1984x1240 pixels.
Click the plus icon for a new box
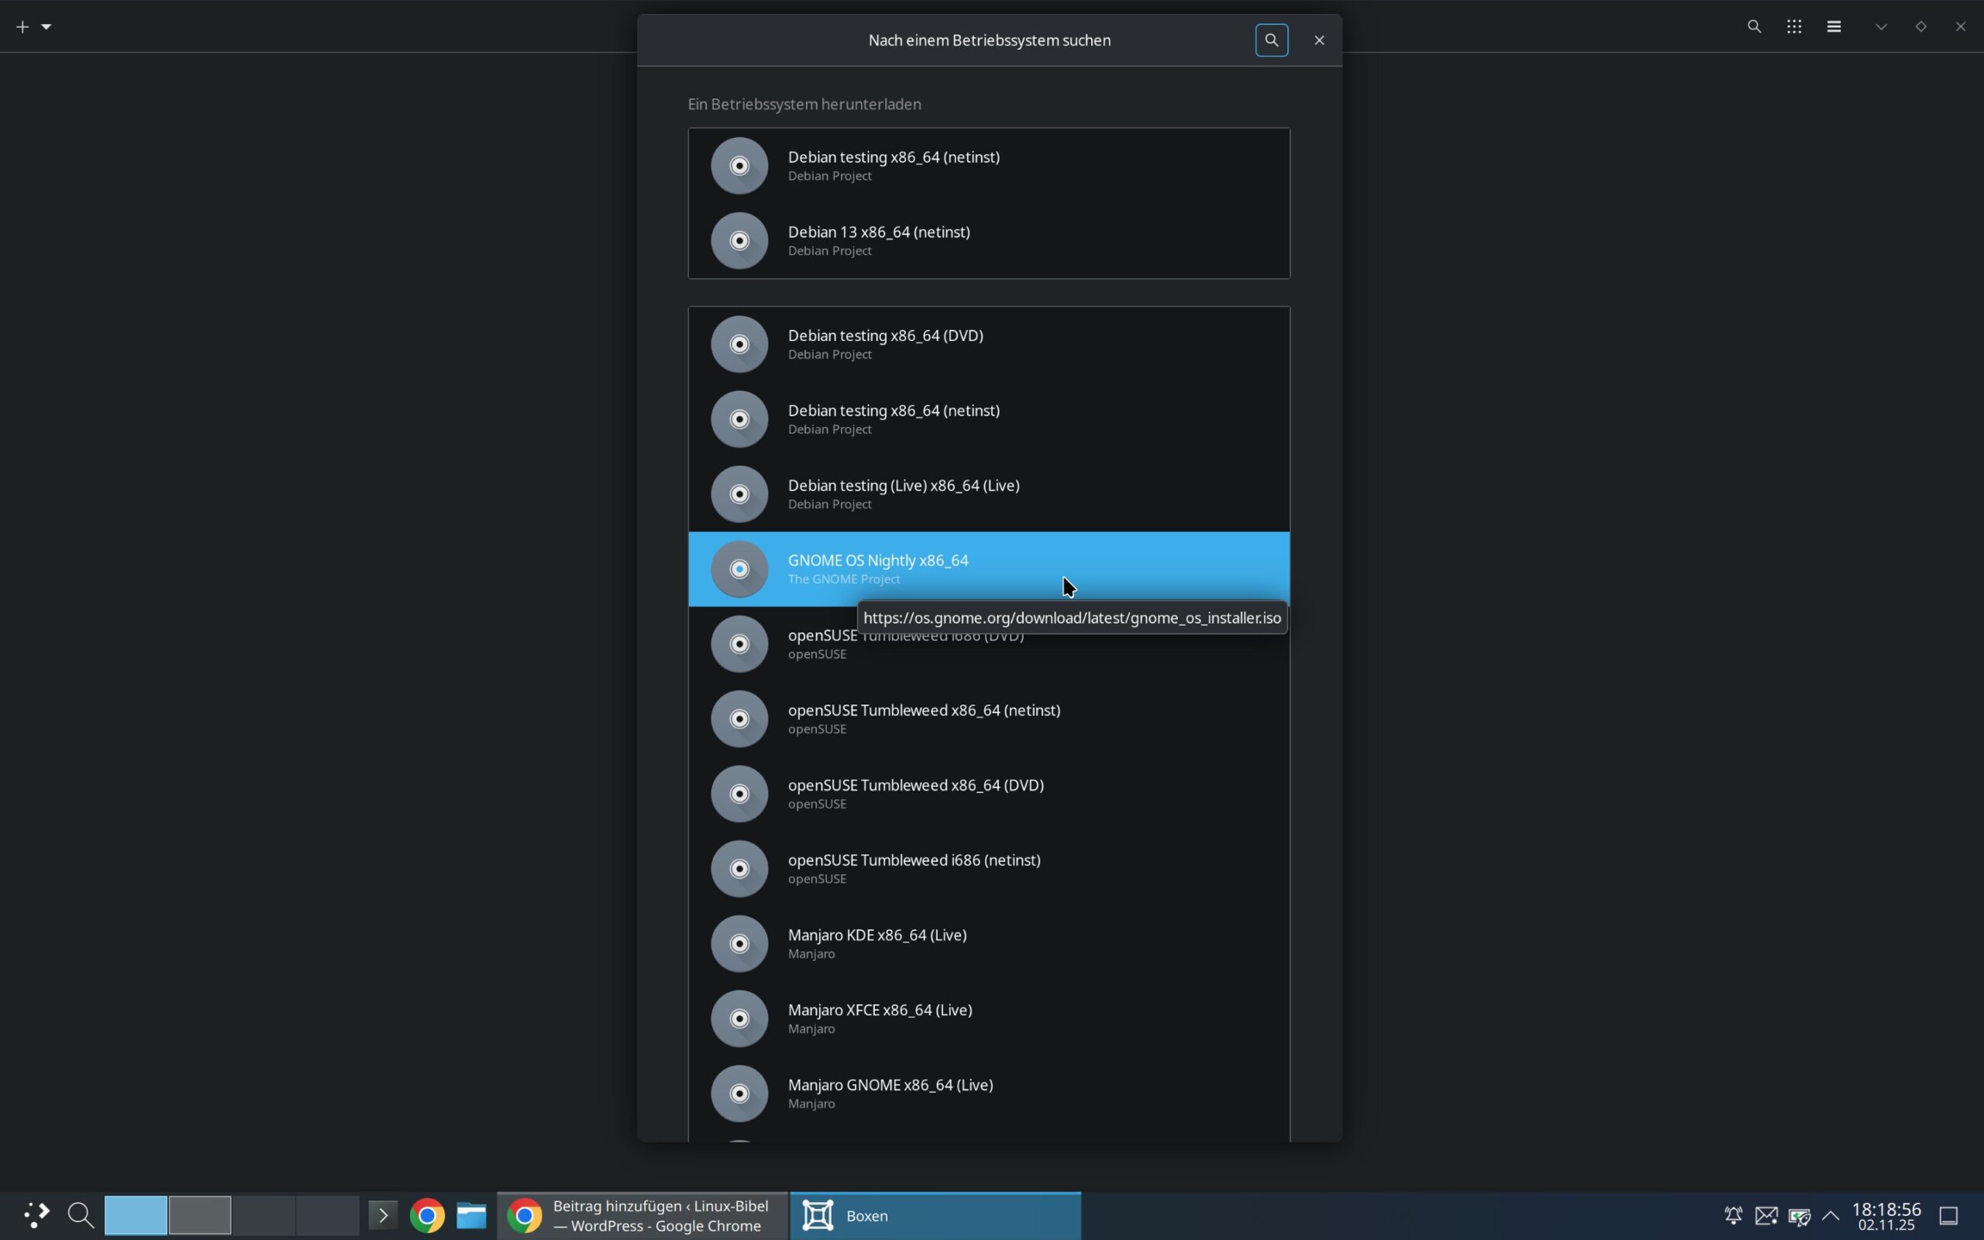coord(22,27)
